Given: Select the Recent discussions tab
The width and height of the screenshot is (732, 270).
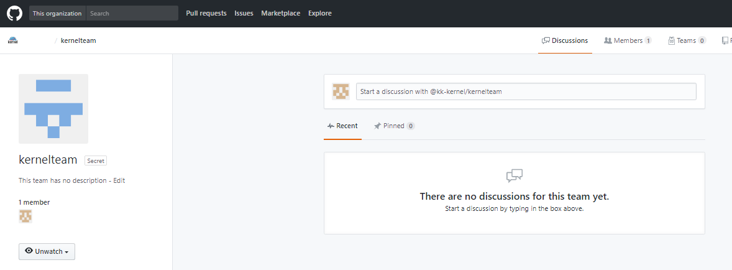Looking at the screenshot, I should point(342,126).
